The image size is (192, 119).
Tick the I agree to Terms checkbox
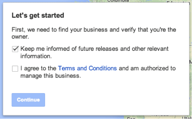[x=15, y=68]
